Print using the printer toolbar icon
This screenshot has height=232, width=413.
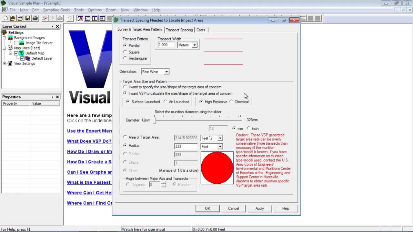click(x=35, y=18)
